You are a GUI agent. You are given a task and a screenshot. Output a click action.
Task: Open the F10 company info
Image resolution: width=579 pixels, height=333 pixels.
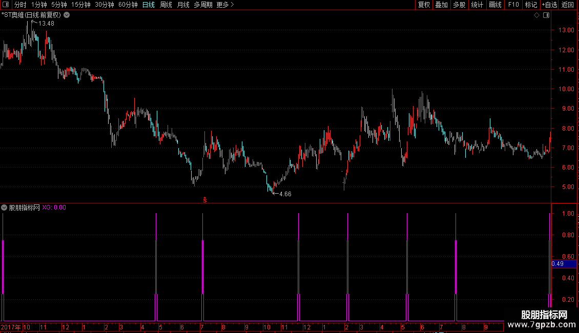click(x=513, y=5)
